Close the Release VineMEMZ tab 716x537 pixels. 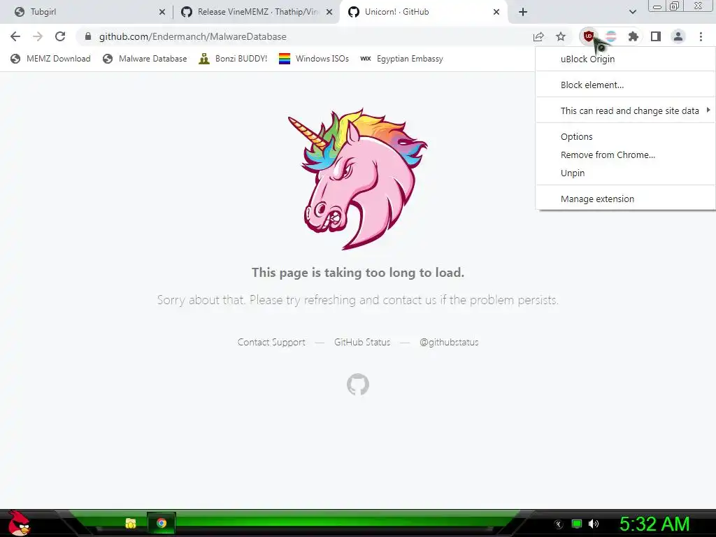coord(329,12)
